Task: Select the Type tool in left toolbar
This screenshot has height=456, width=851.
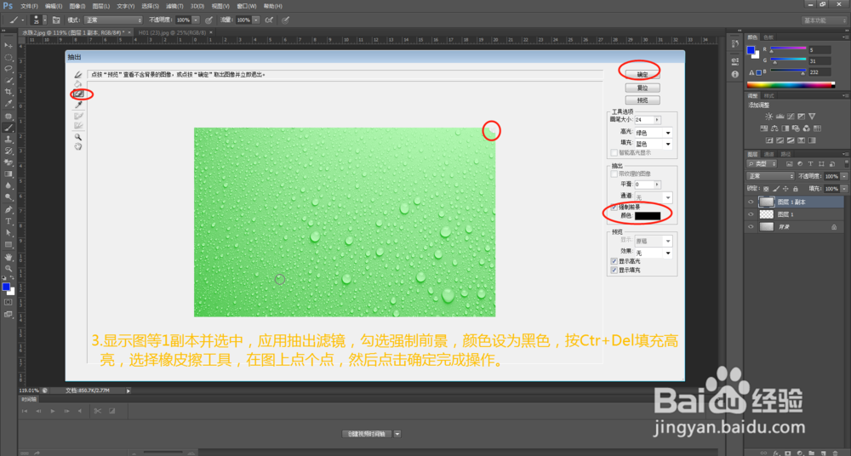Action: [x=9, y=221]
